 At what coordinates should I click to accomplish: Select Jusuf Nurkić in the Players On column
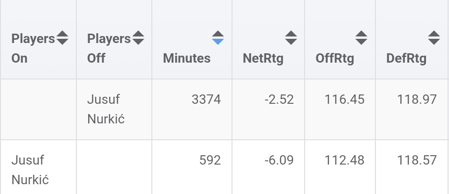click(x=30, y=170)
